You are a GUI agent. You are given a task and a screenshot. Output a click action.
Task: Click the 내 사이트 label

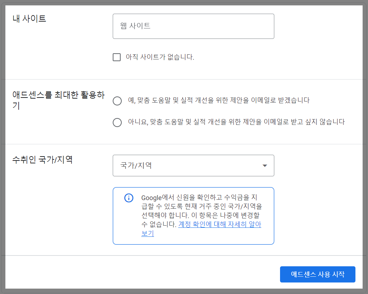click(x=29, y=19)
